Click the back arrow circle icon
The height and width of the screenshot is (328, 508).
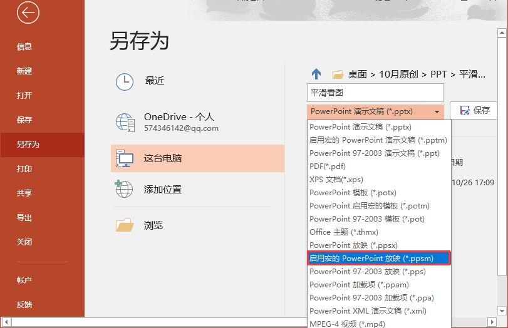pos(28,13)
